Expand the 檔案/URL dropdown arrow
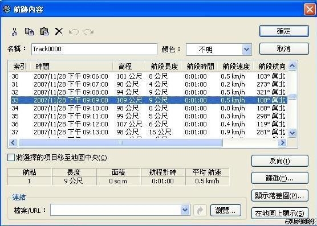Image resolution: width=317 pixels, height=226 pixels. [x=185, y=210]
